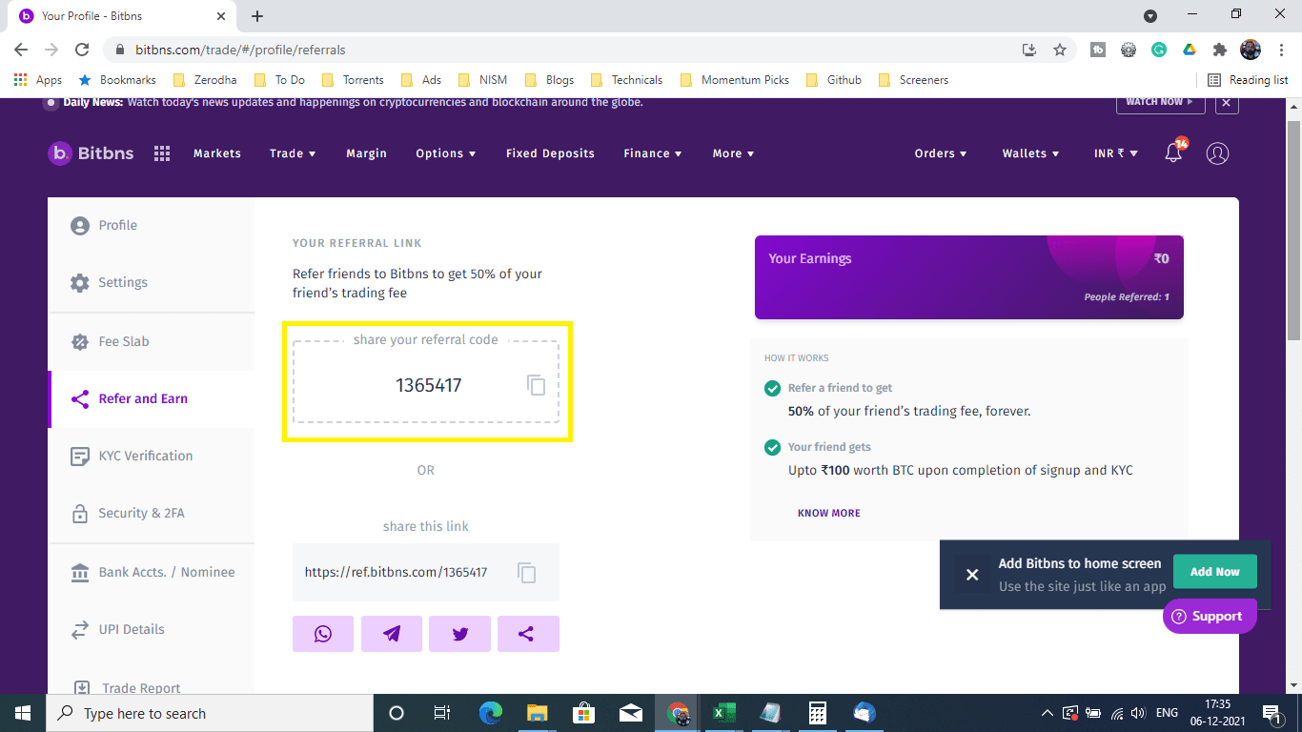Open the generic share options icon
Screen dimensions: 1302x732
click(x=528, y=633)
